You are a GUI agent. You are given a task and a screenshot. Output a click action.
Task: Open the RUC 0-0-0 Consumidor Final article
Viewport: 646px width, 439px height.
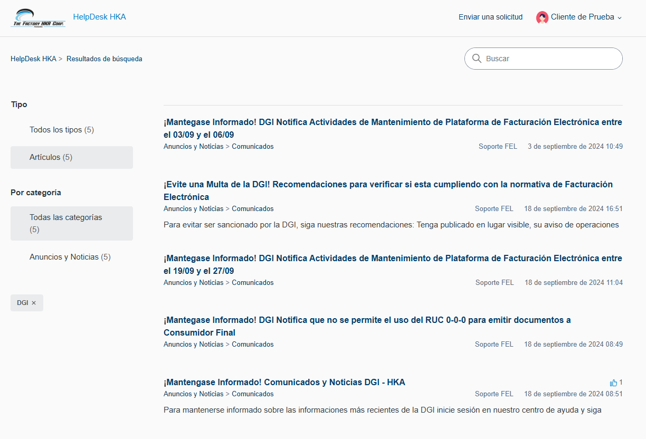pos(367,320)
